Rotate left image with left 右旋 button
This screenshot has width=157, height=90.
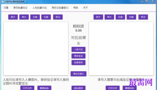click(46, 17)
